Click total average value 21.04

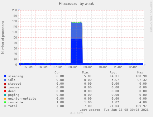click(x=114, y=106)
